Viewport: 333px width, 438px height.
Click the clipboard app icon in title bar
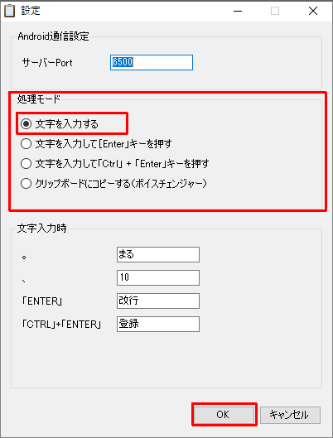[9, 11]
